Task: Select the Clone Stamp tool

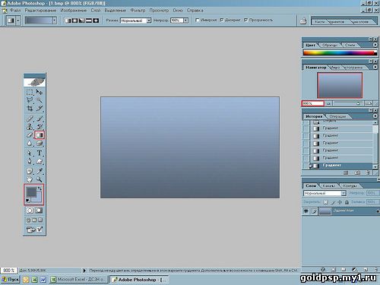Action: 30,127
